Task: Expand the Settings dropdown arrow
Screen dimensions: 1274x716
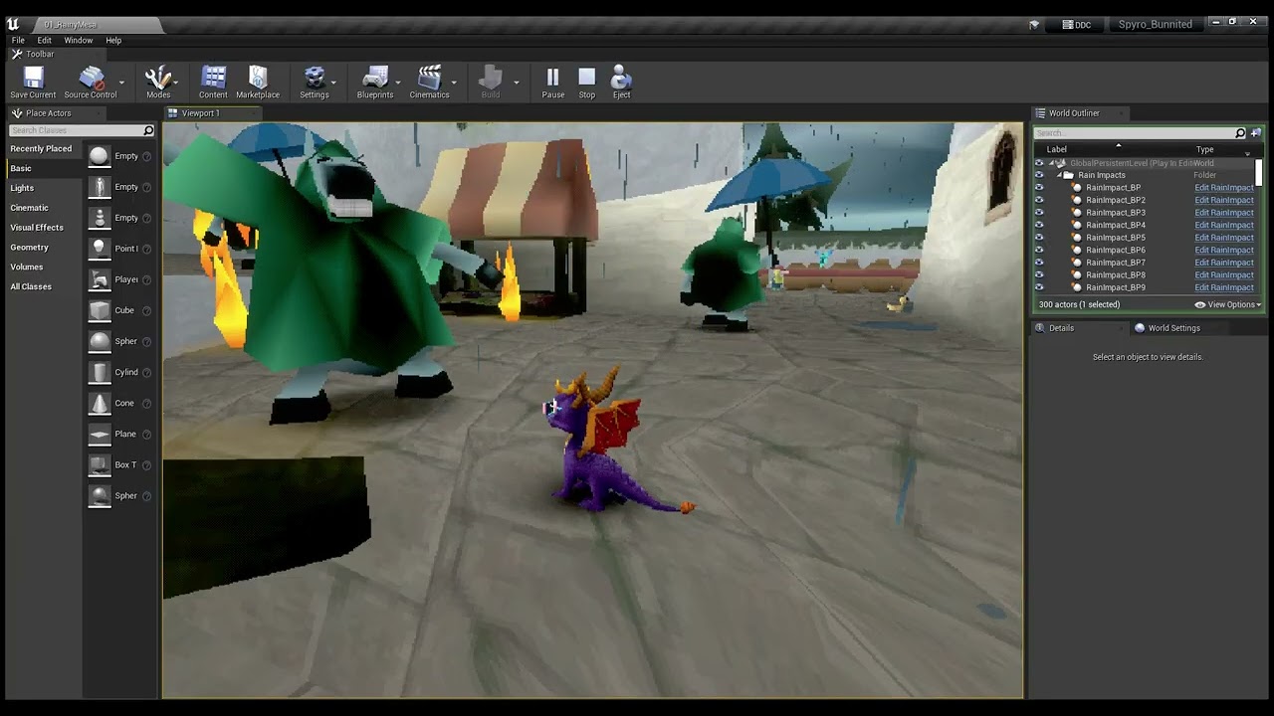Action: coord(334,83)
